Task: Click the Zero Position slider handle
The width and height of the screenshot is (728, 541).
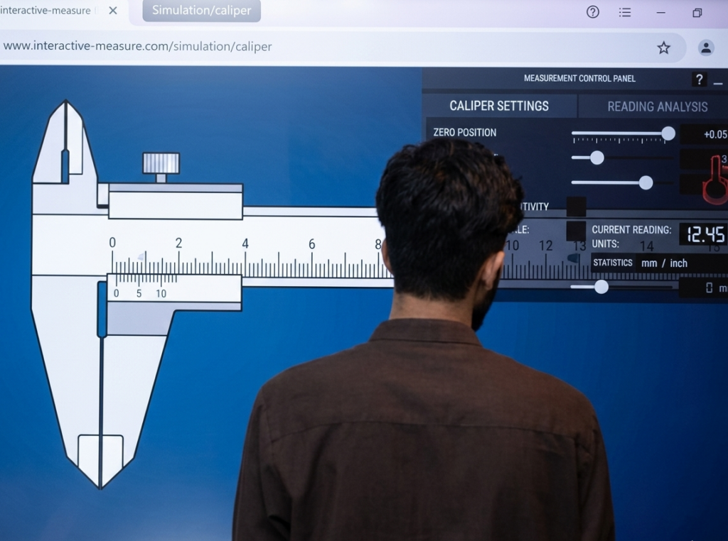Action: click(668, 133)
